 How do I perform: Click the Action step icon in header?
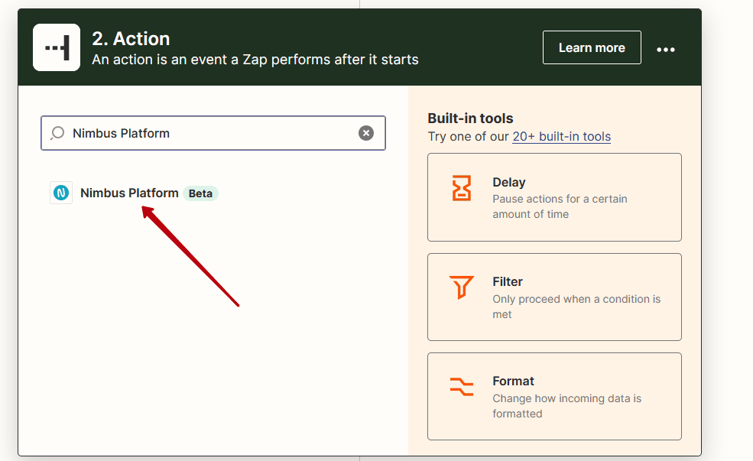point(57,47)
